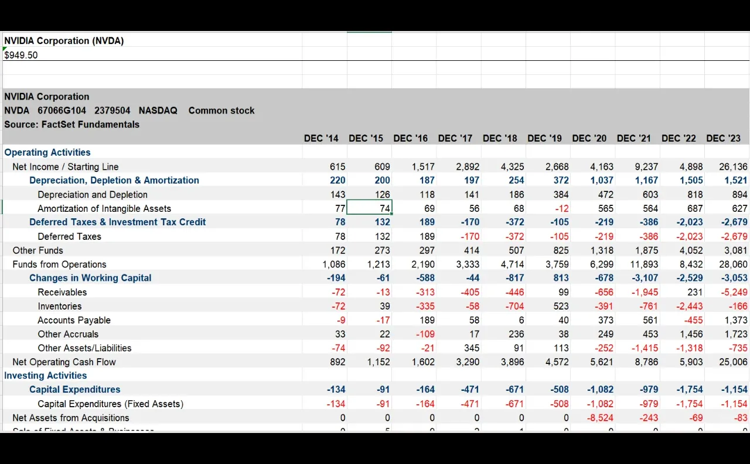Click Net Assets from Acquisitions value -243

(x=648, y=418)
